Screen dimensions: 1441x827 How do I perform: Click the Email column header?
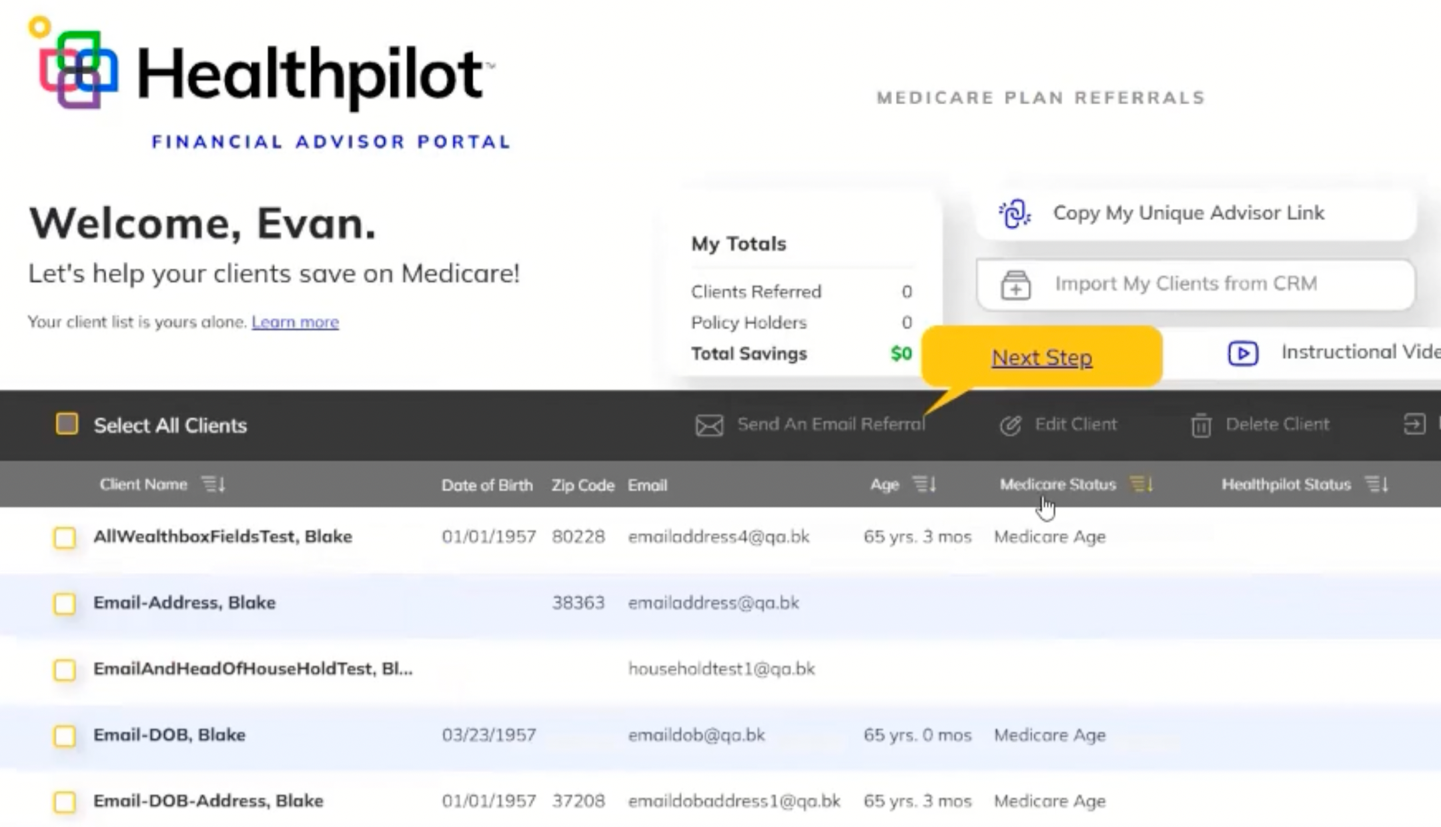pyautogui.click(x=647, y=485)
